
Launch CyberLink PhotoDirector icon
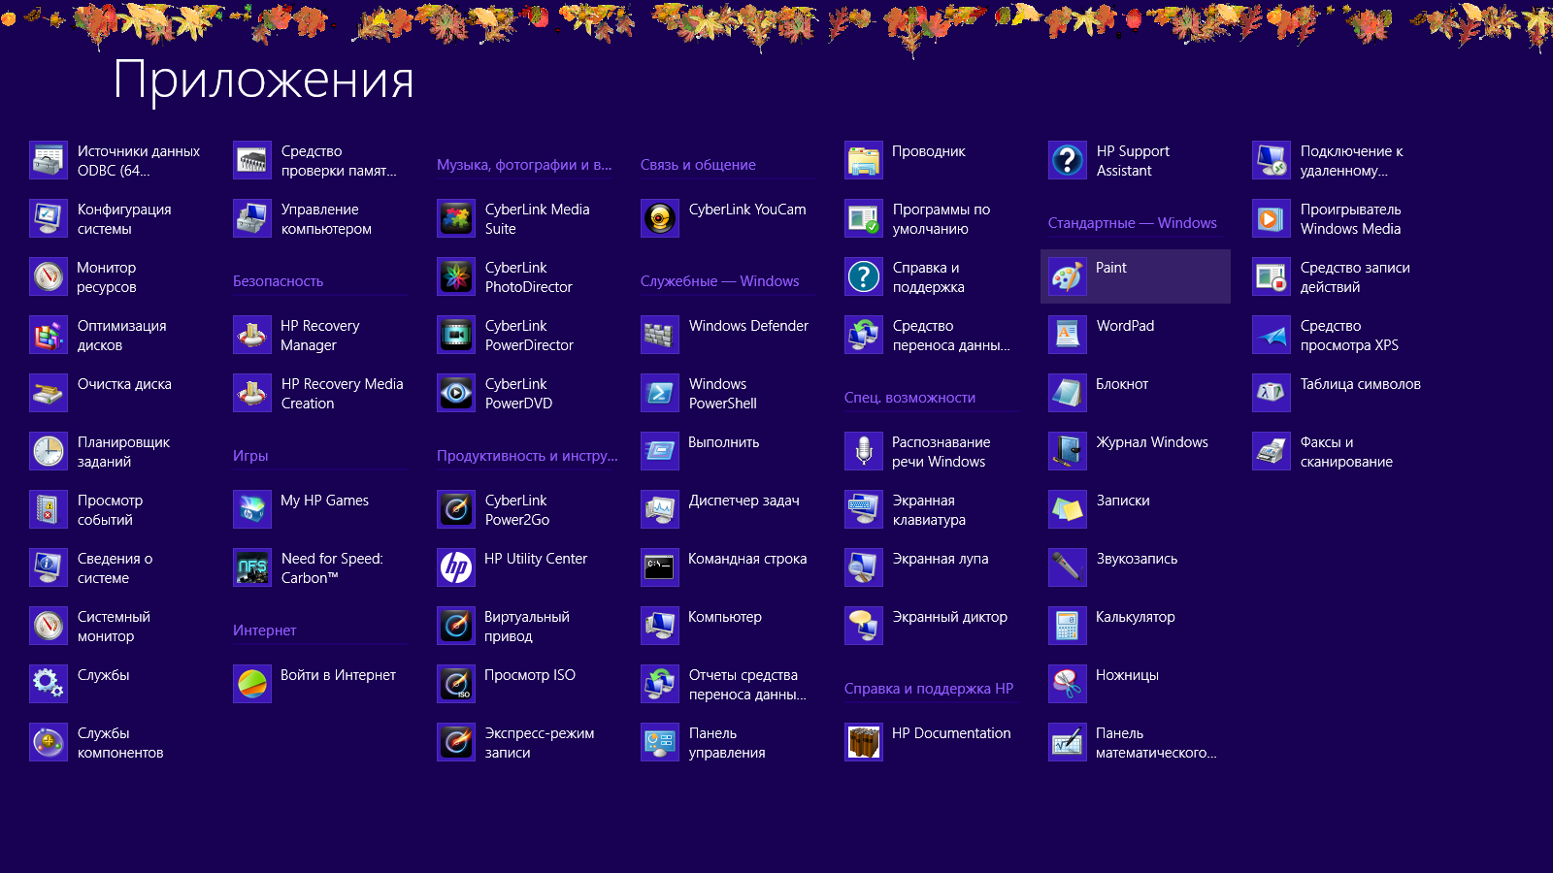(x=456, y=276)
